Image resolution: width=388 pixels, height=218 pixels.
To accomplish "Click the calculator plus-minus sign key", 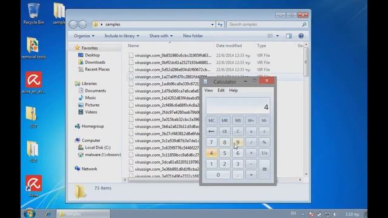I will (x=251, y=131).
